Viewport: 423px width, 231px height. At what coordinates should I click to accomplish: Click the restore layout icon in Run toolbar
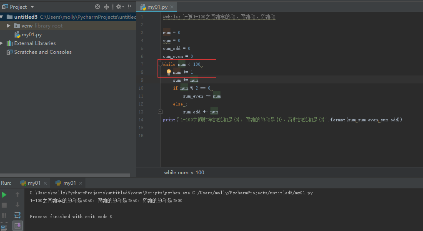point(4,228)
